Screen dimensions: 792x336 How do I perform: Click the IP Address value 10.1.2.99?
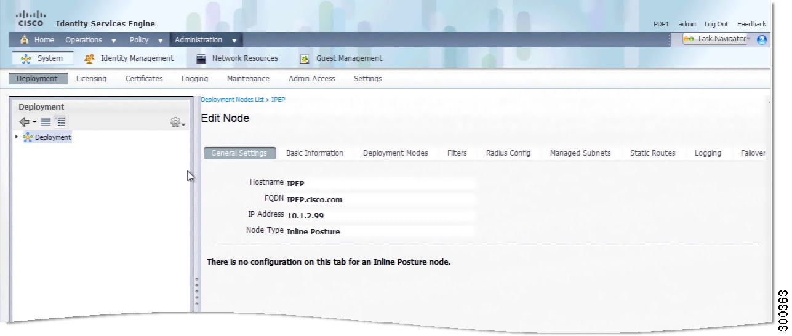tap(305, 215)
